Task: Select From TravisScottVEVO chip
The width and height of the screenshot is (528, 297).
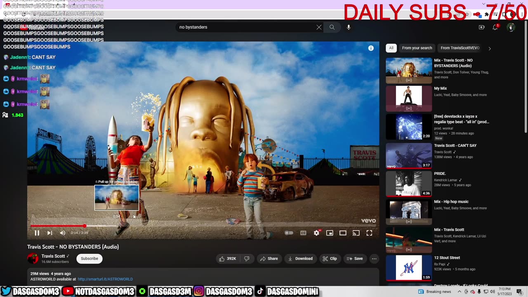Action: tap(460, 48)
